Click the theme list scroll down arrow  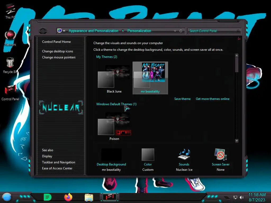[237, 141]
